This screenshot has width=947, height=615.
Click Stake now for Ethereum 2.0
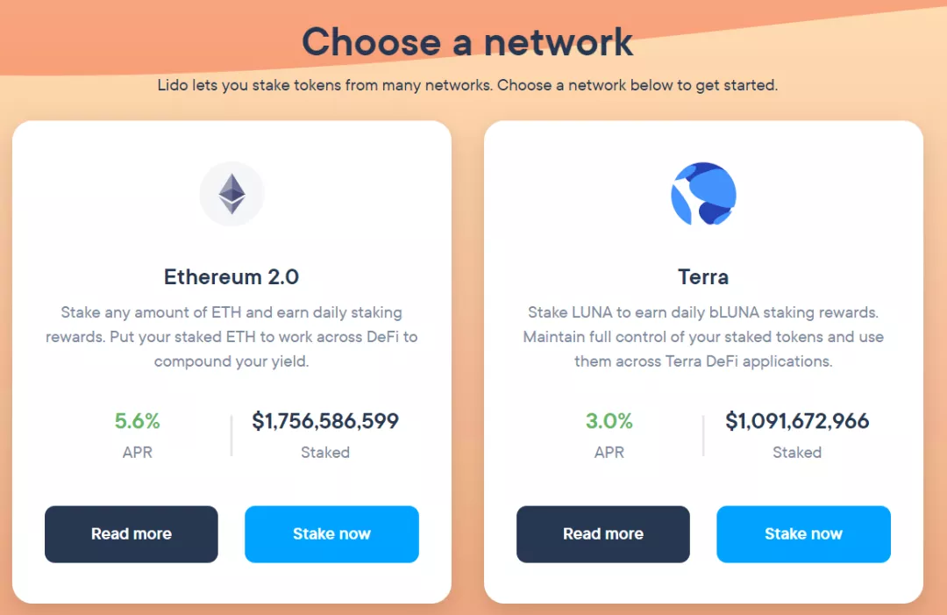click(x=331, y=533)
